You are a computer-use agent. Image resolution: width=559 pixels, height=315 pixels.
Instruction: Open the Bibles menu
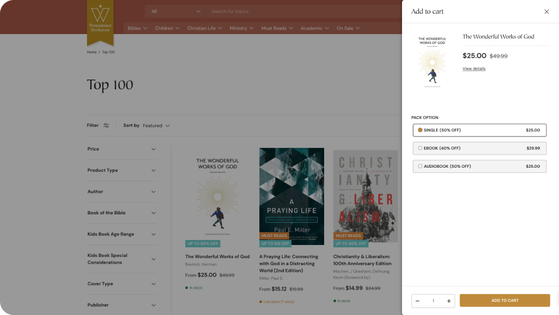coord(137,28)
